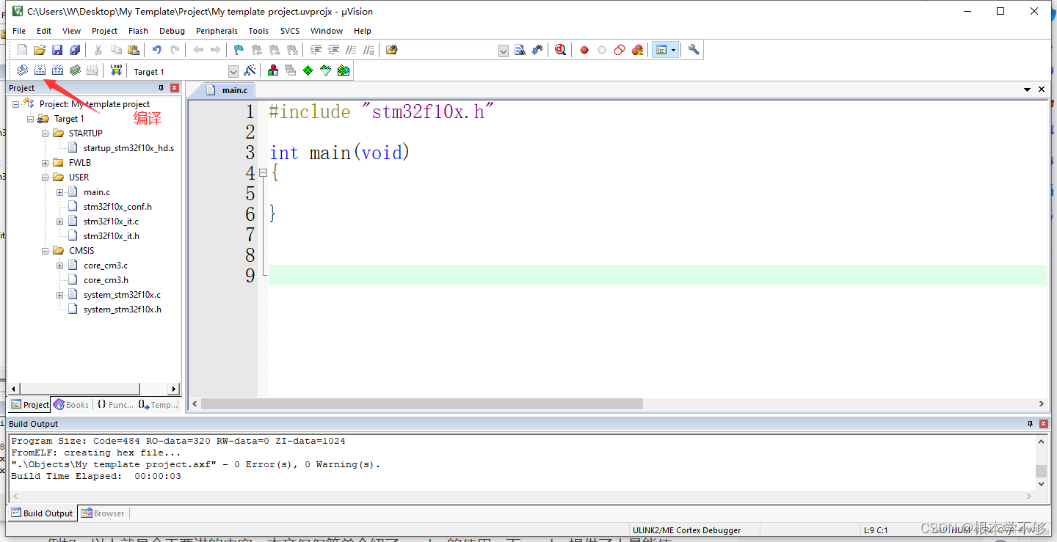Select the Rebuild all target files icon
Viewport: 1057px width, 542px height.
[x=57, y=70]
